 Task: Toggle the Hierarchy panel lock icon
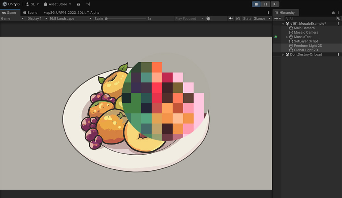click(333, 12)
